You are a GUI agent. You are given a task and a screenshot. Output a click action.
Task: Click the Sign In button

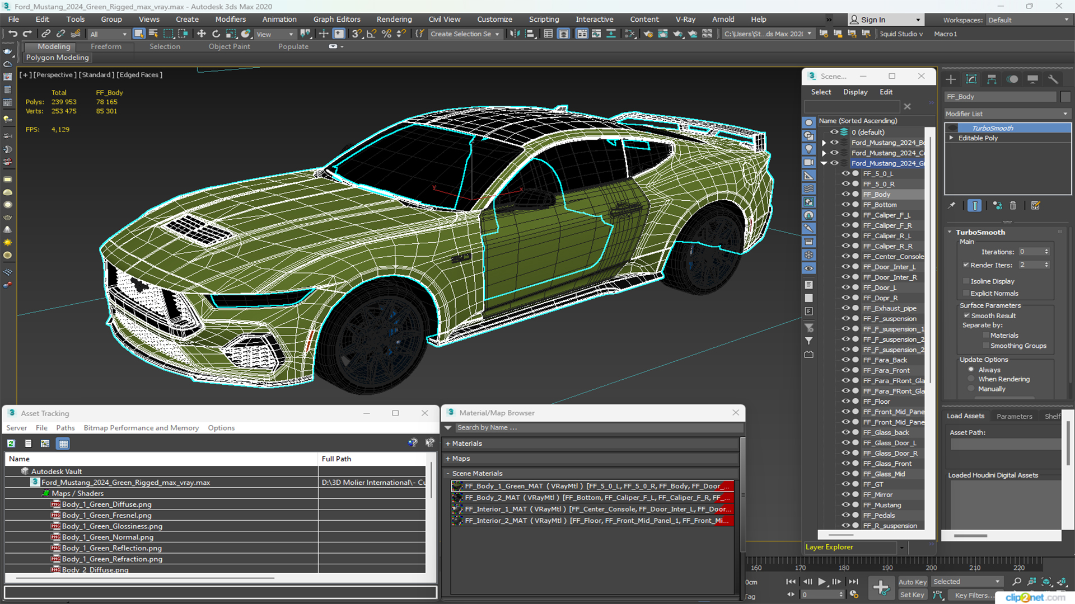pos(885,20)
